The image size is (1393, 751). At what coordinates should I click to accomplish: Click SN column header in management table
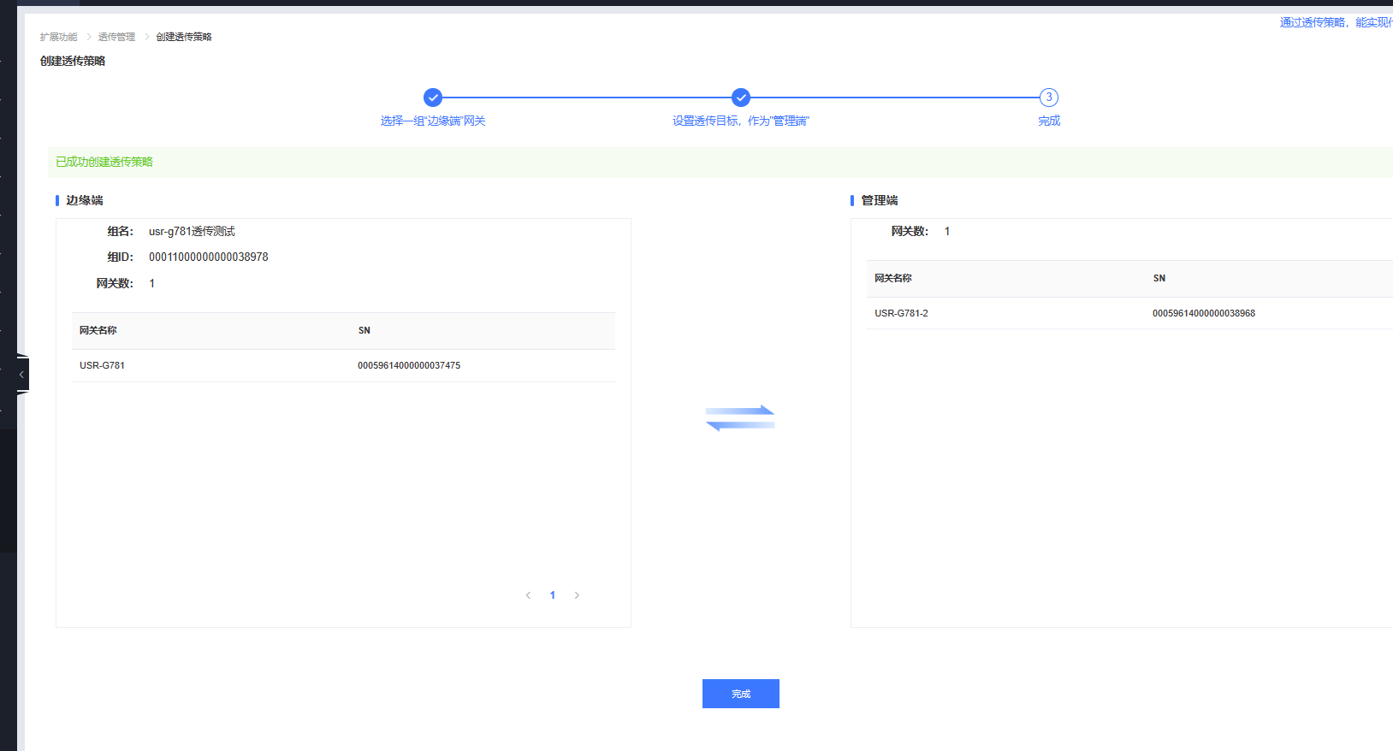[1159, 278]
